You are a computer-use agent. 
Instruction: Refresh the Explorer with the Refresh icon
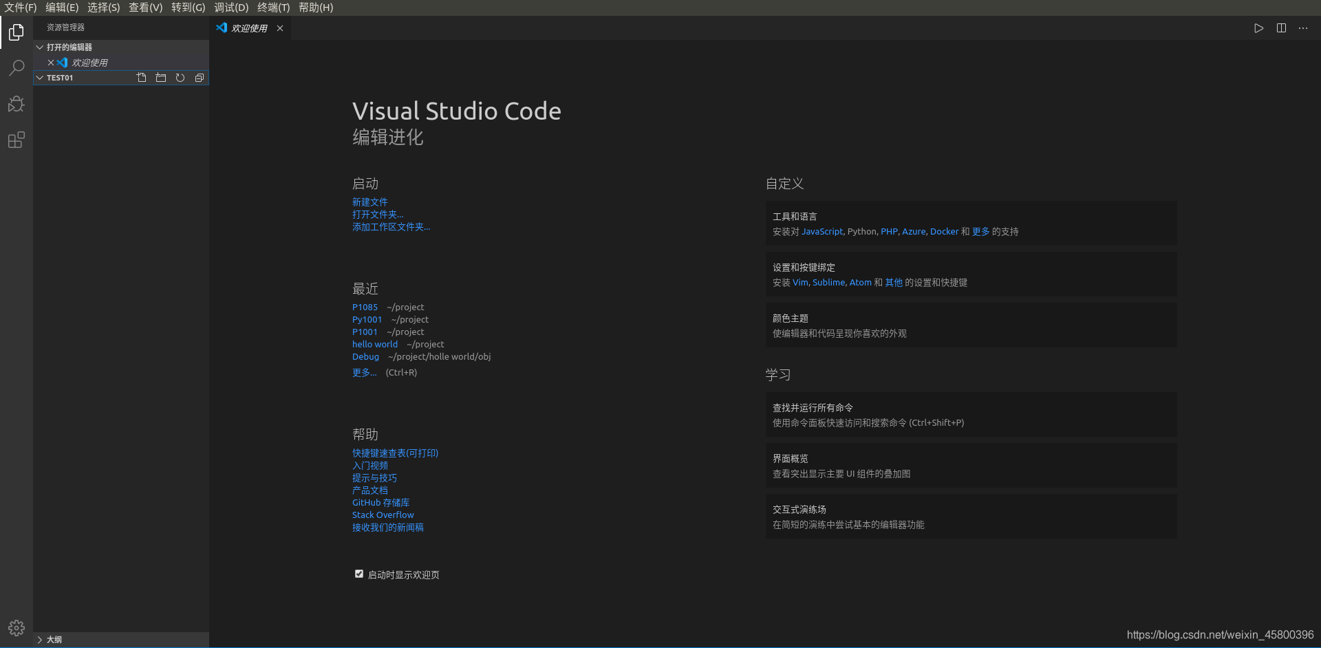point(180,77)
